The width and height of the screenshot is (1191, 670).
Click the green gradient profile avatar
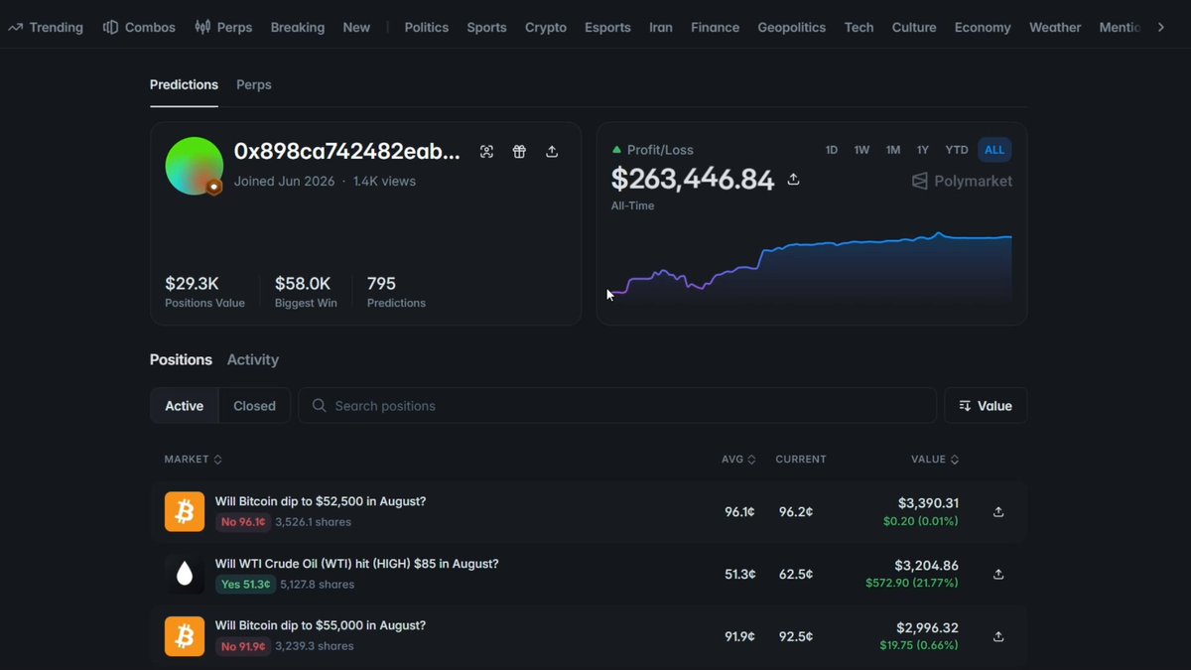point(194,166)
